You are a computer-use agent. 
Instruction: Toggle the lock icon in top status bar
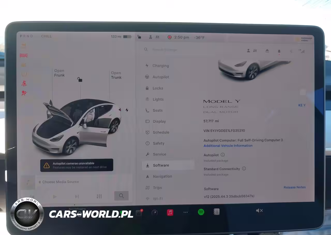pyautogui.click(x=139, y=37)
